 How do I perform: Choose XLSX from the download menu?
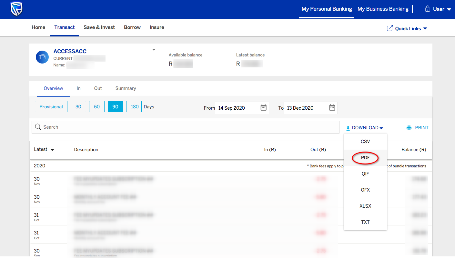[365, 206]
